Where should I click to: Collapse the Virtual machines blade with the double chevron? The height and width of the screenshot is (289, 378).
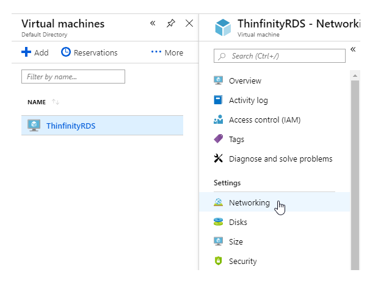pyautogui.click(x=153, y=23)
